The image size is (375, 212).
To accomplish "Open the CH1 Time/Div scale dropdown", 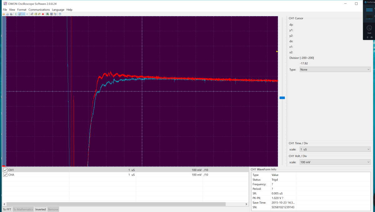I will (x=335, y=149).
